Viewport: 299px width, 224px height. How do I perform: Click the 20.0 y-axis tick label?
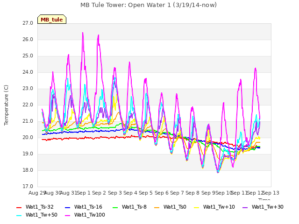[28, 138]
